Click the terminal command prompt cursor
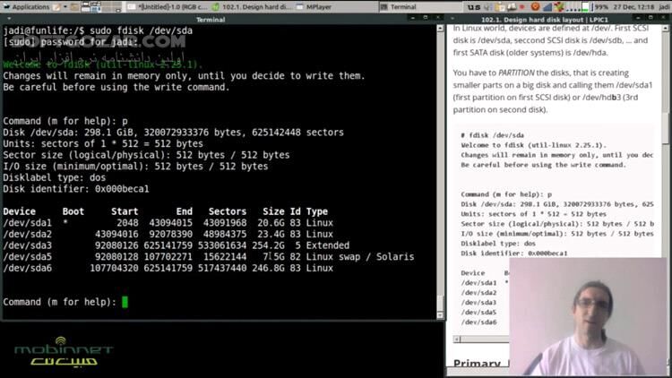Screen dimensions: 672x378 tap(125, 302)
